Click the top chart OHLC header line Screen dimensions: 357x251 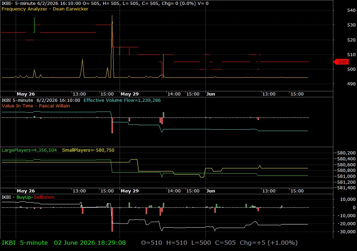[105, 3]
